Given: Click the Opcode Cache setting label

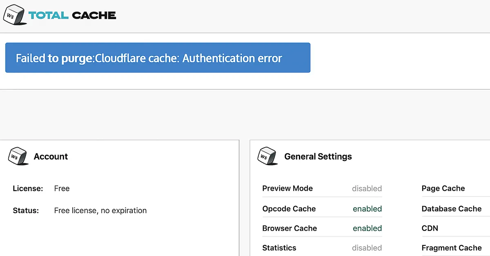Looking at the screenshot, I should (x=289, y=209).
